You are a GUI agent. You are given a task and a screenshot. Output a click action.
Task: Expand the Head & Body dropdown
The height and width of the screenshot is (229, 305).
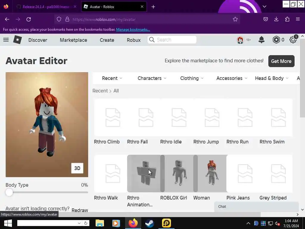[272, 78]
